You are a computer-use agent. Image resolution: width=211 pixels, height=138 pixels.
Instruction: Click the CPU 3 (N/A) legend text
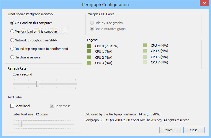[104, 63]
